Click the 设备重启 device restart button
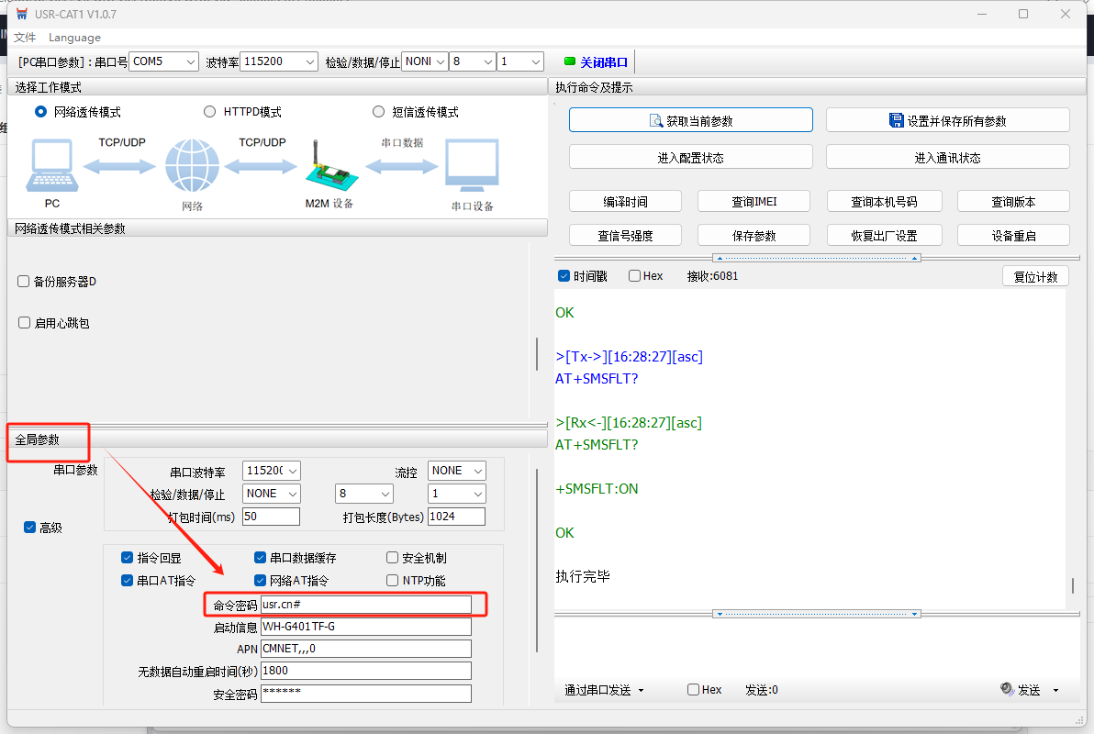 tap(1013, 236)
